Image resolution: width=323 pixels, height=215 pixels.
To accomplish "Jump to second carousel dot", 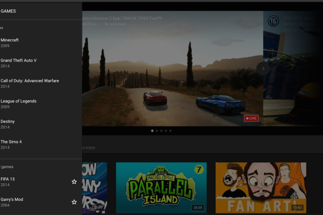I will pos(157,131).
